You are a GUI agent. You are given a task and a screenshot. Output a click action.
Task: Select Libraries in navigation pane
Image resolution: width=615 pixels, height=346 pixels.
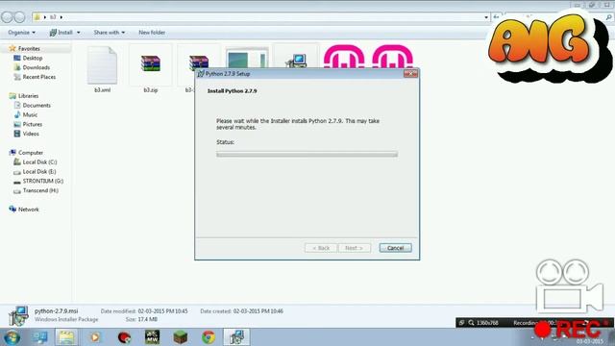28,96
